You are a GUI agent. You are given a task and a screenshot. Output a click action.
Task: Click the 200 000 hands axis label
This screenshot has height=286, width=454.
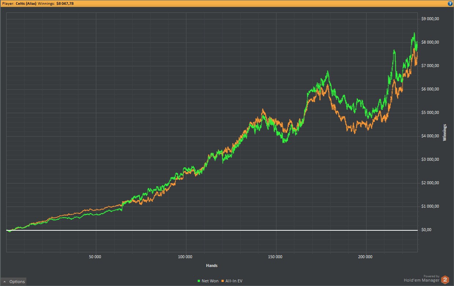(365, 257)
